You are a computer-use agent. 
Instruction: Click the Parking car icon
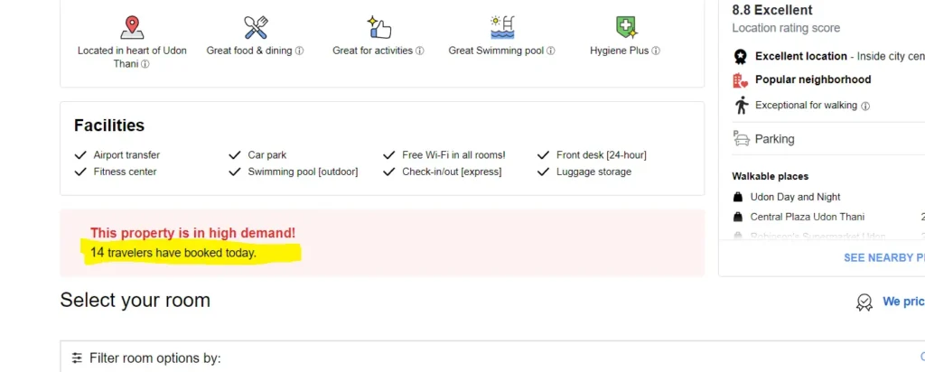[741, 139]
